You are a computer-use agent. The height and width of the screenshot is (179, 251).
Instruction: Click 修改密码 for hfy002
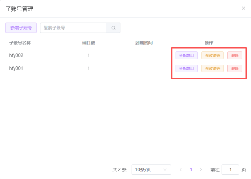212,55
